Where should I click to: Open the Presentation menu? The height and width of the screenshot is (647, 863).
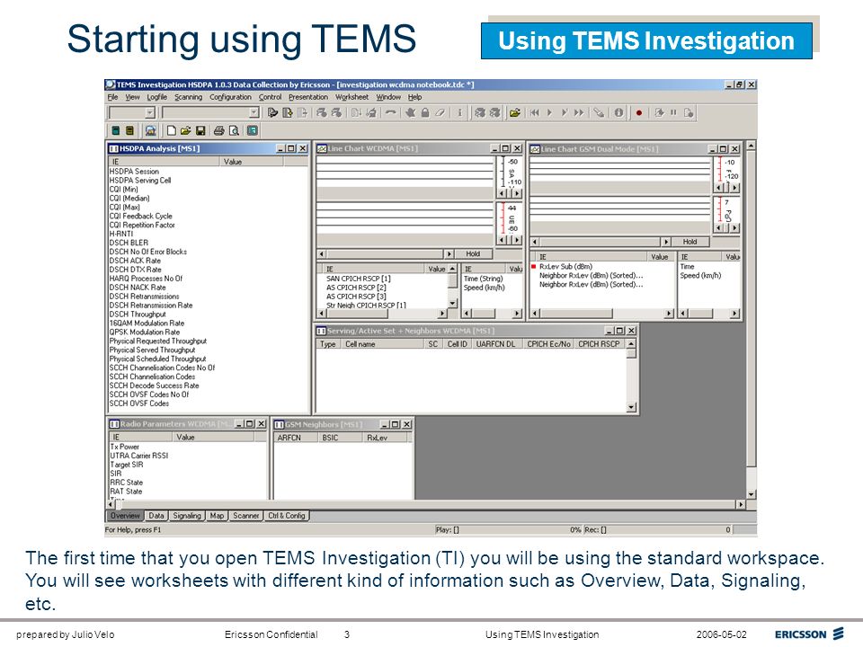click(x=308, y=97)
